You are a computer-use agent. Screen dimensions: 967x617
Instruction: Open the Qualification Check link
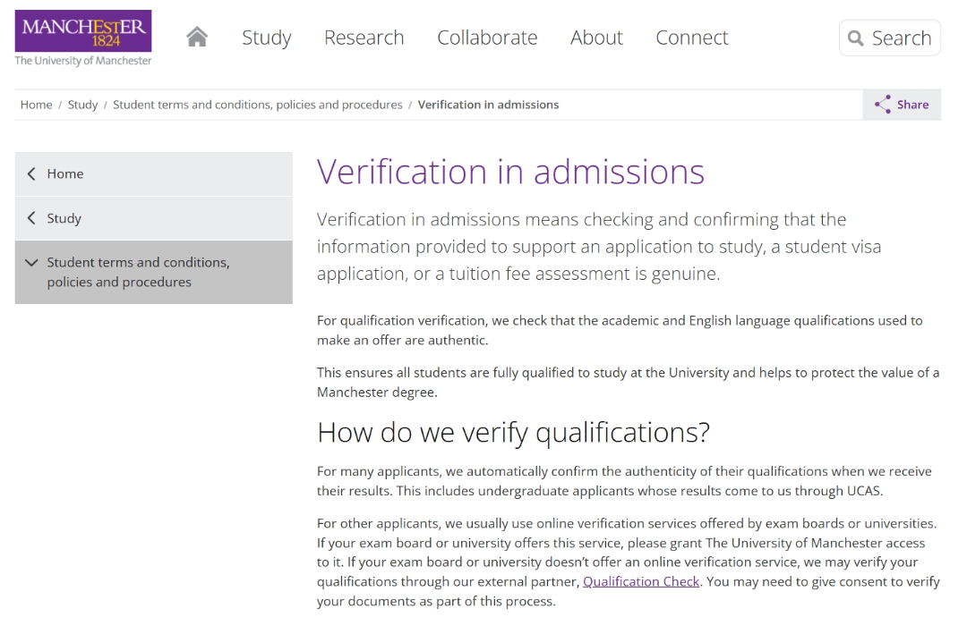(x=641, y=581)
